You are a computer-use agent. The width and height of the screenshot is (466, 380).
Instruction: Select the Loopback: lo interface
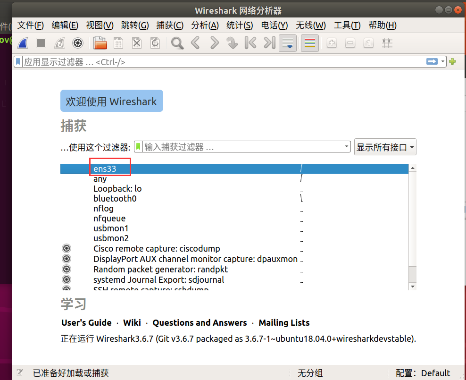234,188
